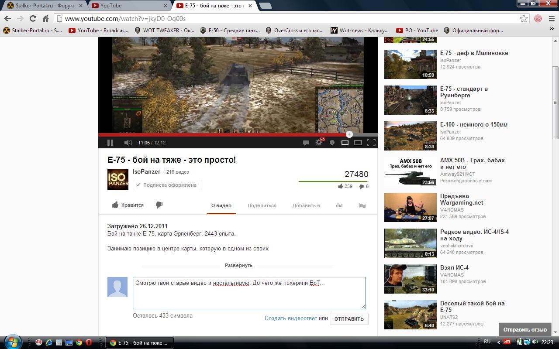
Task: Click the 'Создать видеоответ' link
Action: coord(291,318)
